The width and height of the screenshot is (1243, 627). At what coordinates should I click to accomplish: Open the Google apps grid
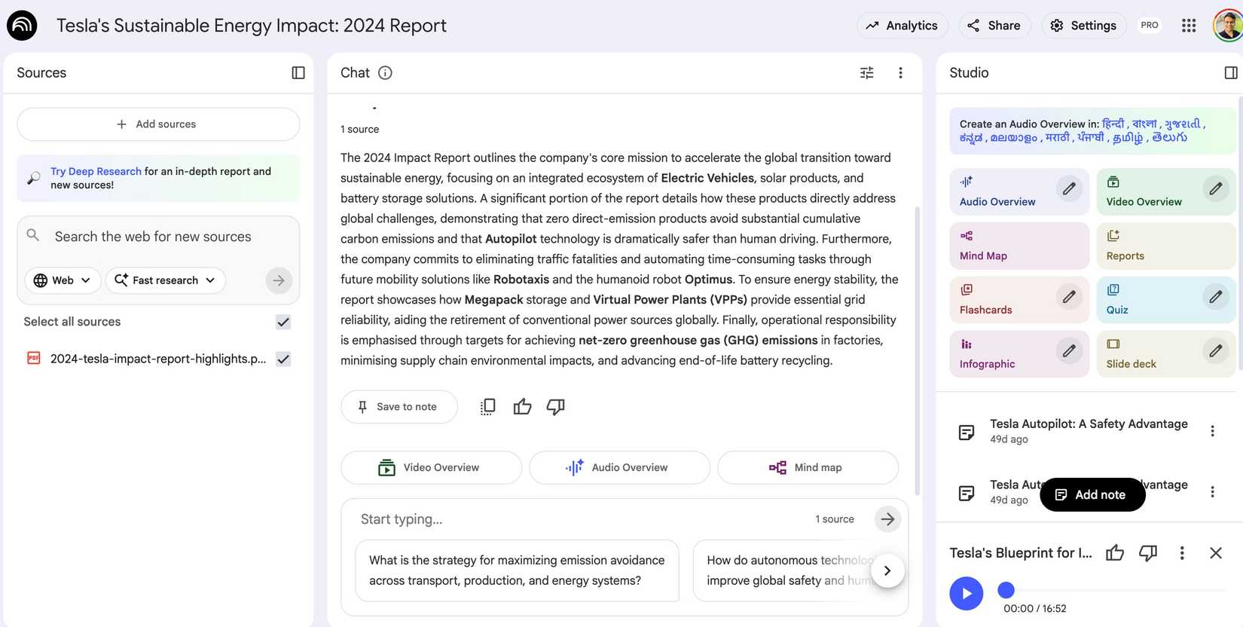tap(1189, 26)
